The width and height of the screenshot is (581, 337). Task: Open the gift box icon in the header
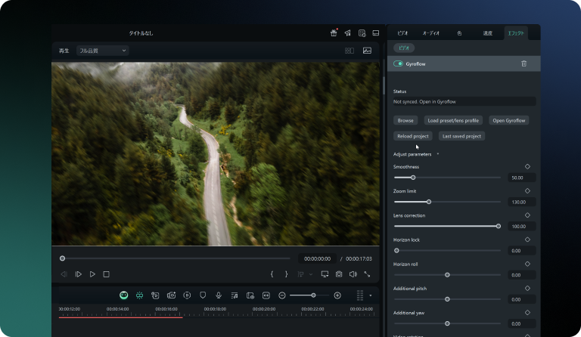tap(334, 33)
